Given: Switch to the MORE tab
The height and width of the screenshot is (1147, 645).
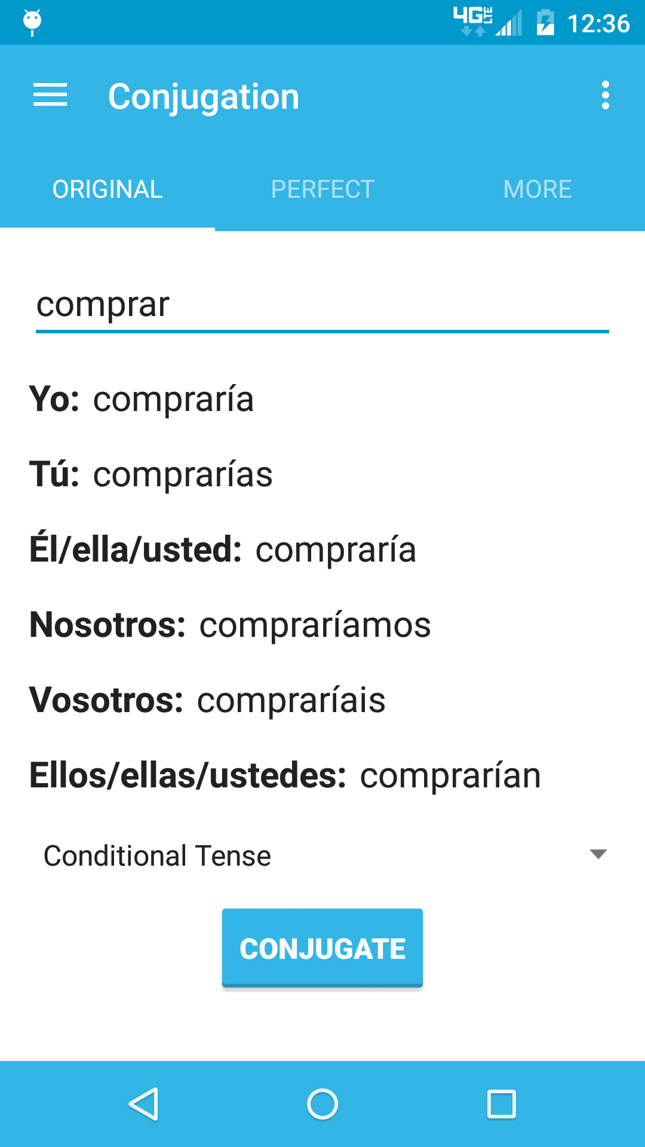Looking at the screenshot, I should 537,189.
